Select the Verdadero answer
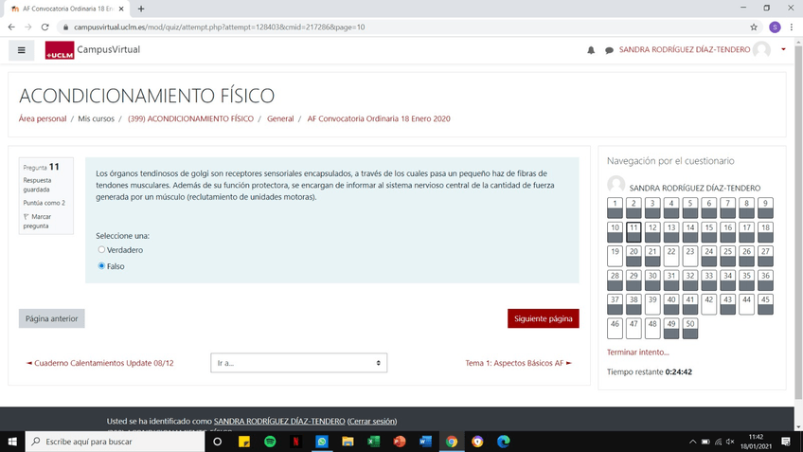Screen dimensions: 803x452 click(101, 249)
